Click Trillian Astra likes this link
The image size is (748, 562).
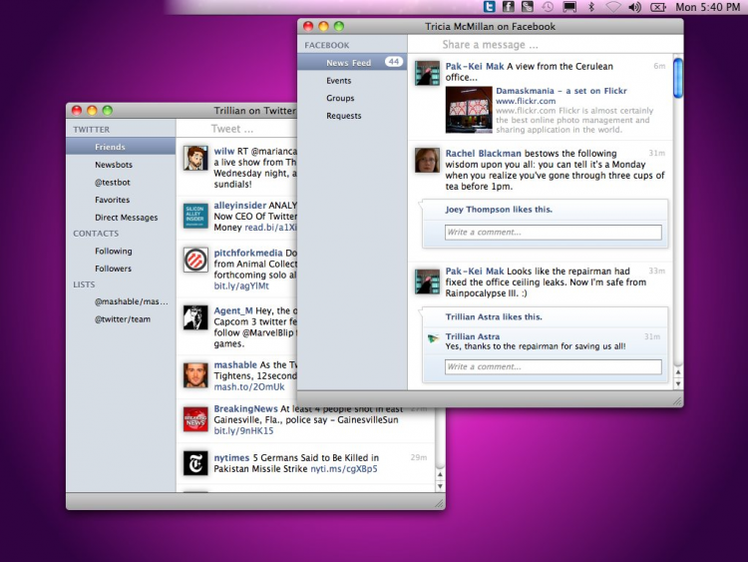[494, 316]
